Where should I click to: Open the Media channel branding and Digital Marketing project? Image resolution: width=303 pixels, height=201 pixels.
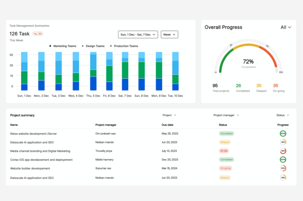tap(40, 151)
